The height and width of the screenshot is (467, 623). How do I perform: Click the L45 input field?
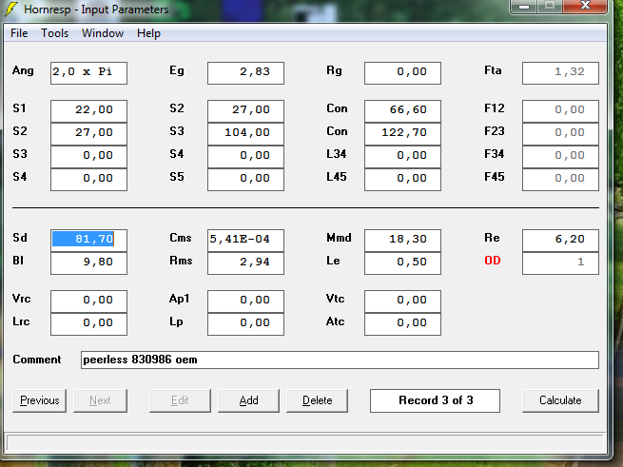click(x=402, y=179)
